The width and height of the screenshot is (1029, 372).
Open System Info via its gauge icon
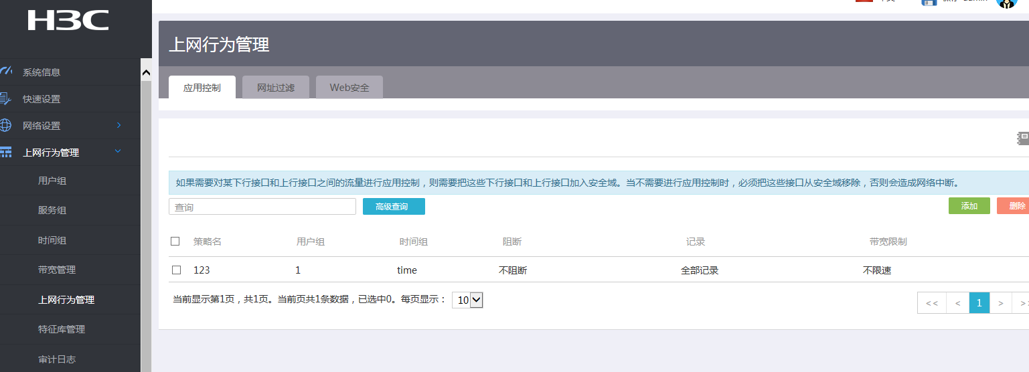point(5,72)
